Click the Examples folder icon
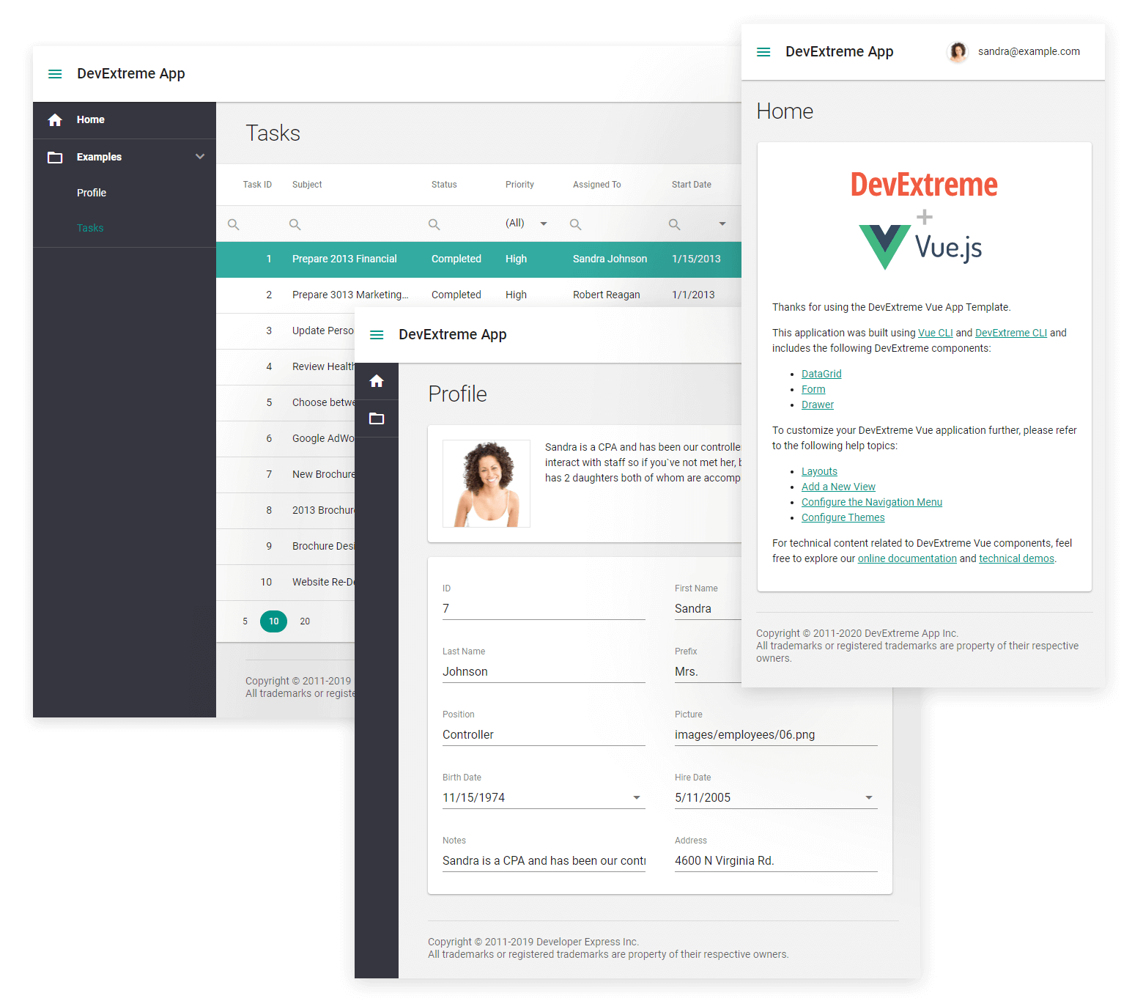Viewport: 1143px width, 1004px height. tap(55, 156)
